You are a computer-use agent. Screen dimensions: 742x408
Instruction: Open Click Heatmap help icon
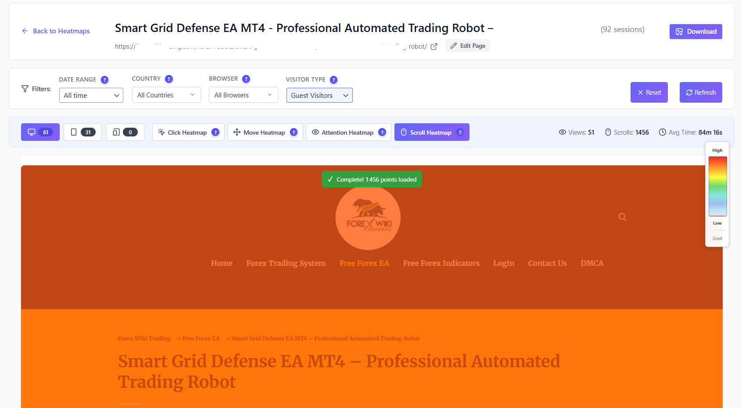[x=215, y=132]
